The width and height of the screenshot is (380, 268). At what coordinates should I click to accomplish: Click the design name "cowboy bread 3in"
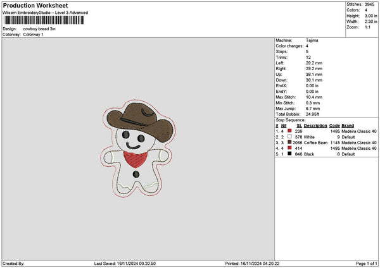coord(39,29)
